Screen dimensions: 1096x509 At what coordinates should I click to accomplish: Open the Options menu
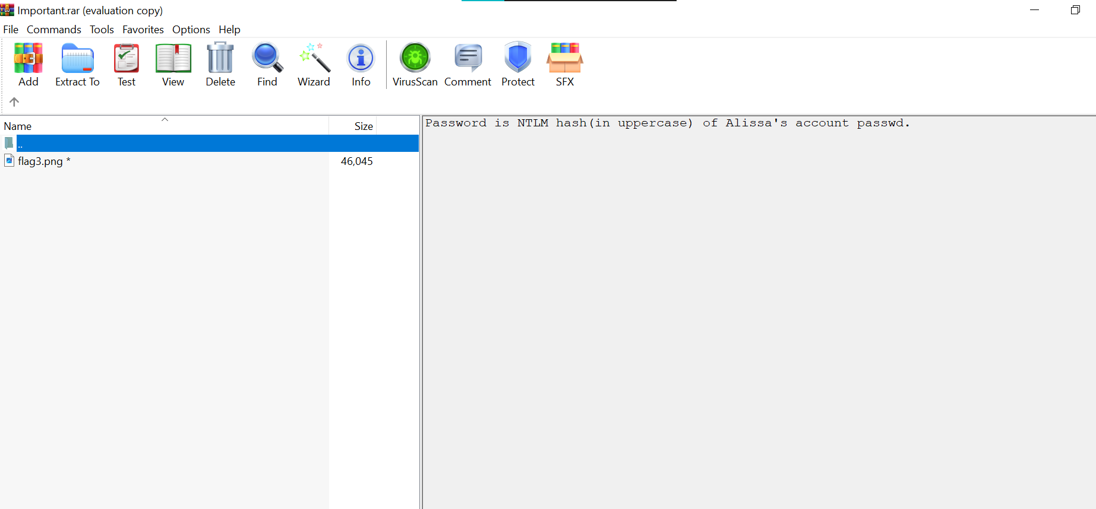point(191,30)
